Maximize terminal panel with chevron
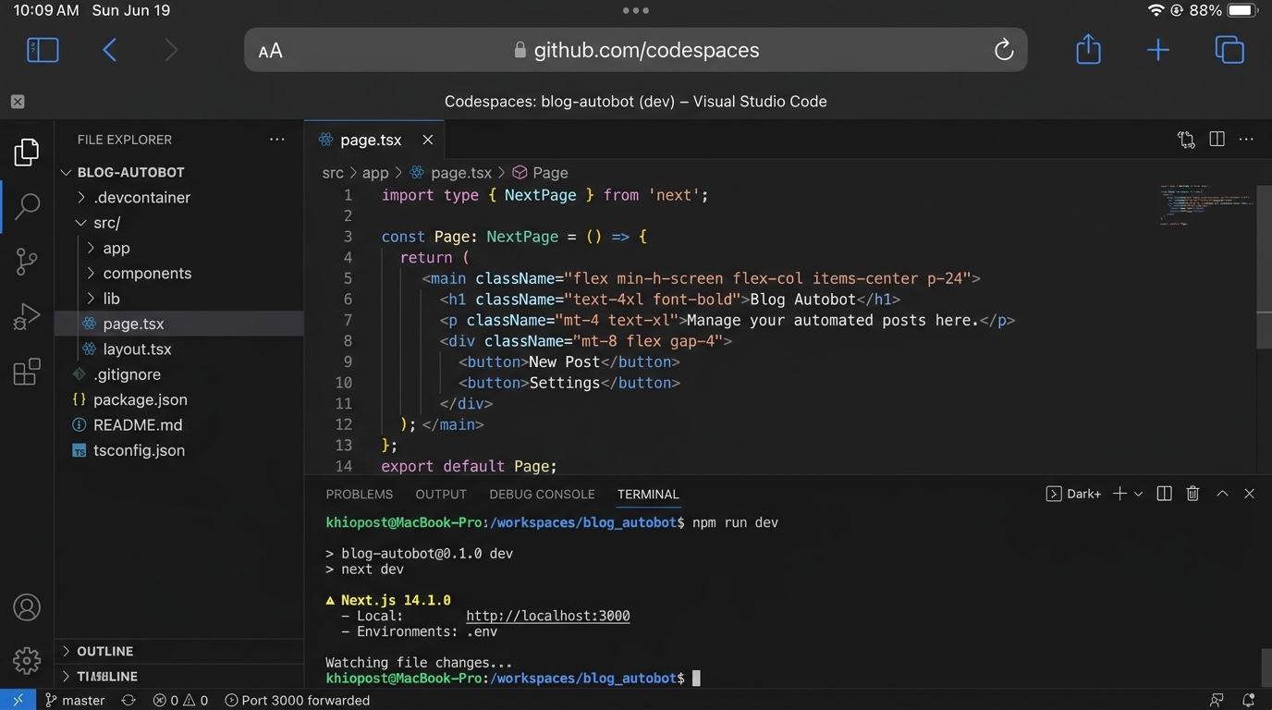1272x710 pixels. (1221, 493)
